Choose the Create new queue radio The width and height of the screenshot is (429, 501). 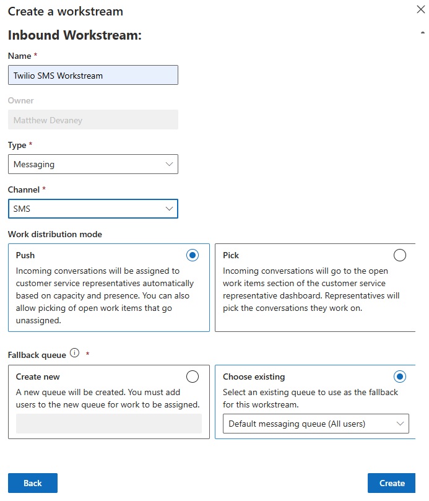193,377
